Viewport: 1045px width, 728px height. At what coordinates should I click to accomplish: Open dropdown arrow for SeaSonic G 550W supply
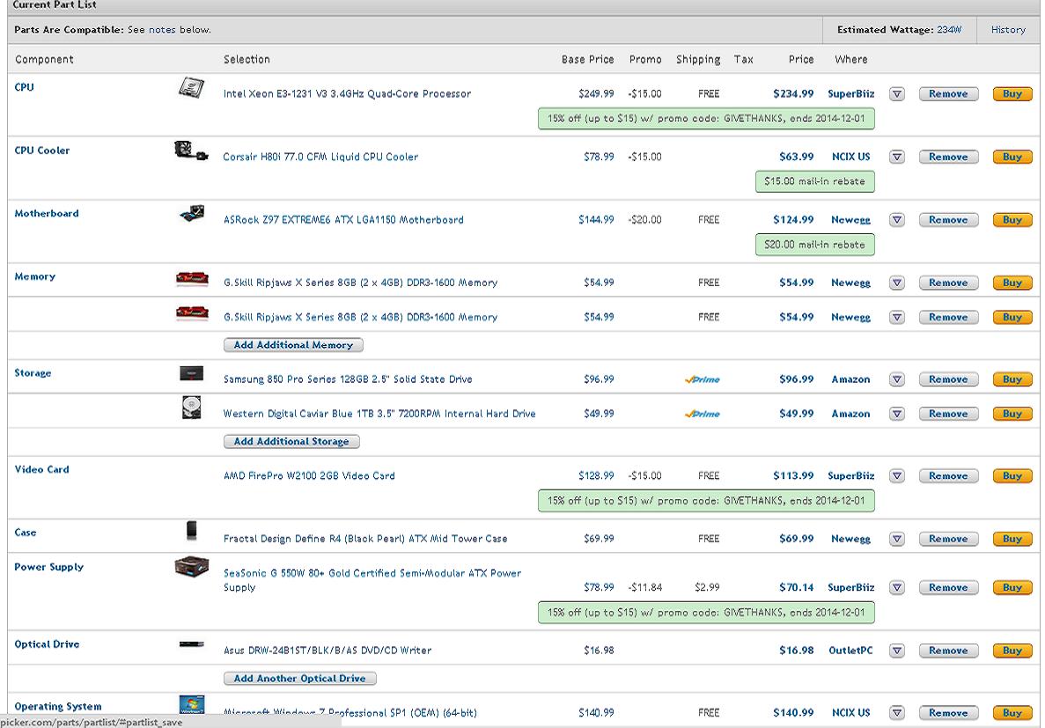click(897, 588)
